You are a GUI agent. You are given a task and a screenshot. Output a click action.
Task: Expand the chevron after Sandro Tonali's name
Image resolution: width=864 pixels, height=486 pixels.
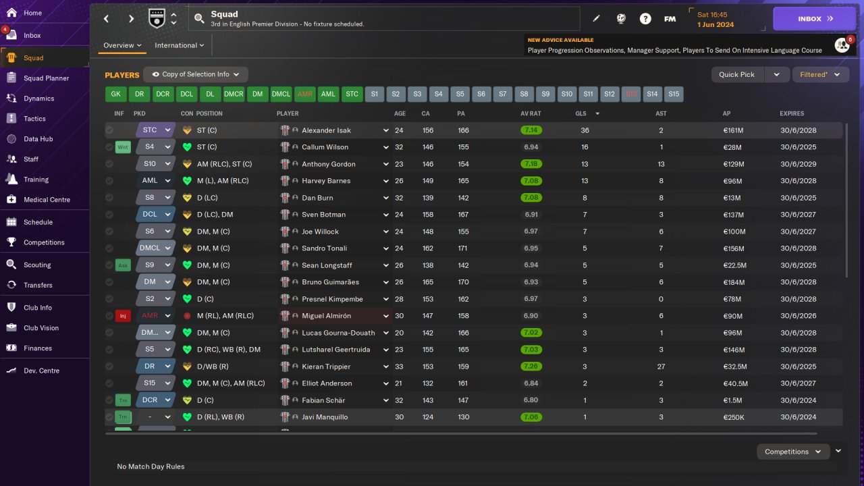pos(386,248)
